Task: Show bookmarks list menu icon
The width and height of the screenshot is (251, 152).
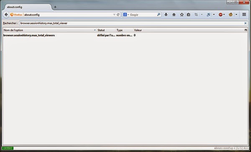Action: click(189, 15)
